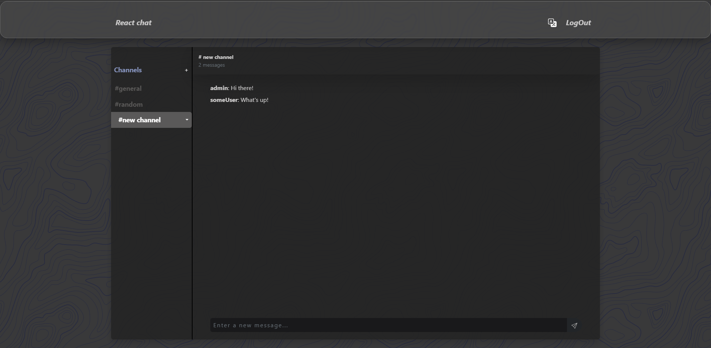Image resolution: width=711 pixels, height=348 pixels.
Task: Click the 2 messages counter text
Action: point(211,65)
